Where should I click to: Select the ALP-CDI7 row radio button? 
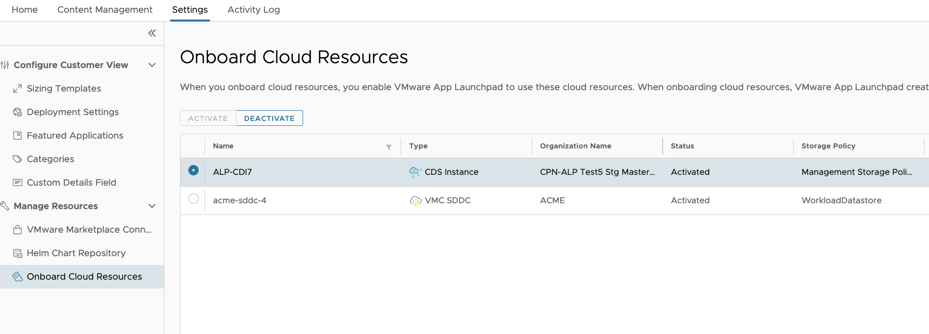click(193, 170)
